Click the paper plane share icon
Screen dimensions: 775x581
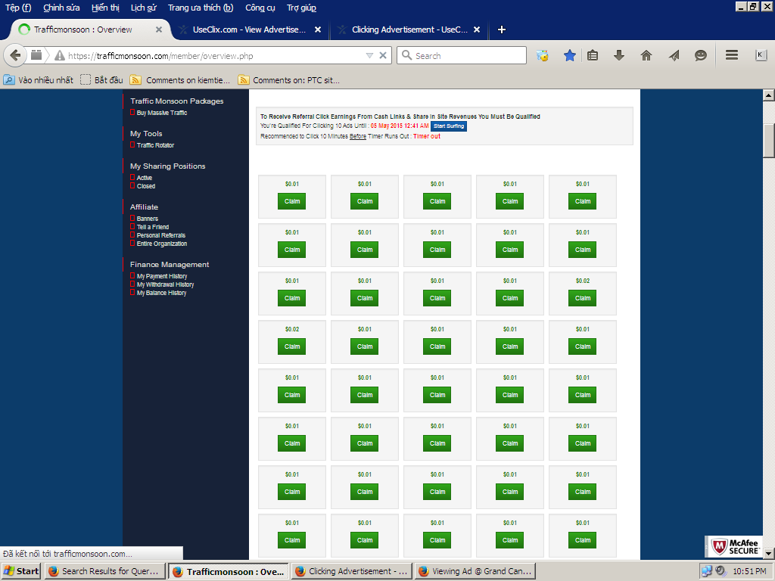pos(674,55)
